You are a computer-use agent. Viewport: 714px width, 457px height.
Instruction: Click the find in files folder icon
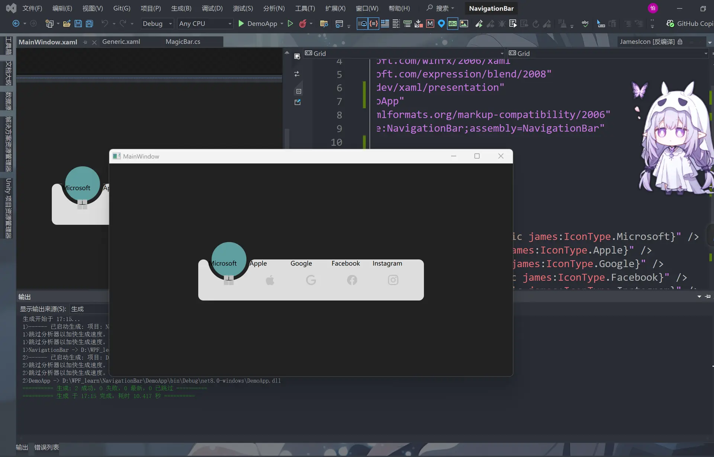click(324, 23)
